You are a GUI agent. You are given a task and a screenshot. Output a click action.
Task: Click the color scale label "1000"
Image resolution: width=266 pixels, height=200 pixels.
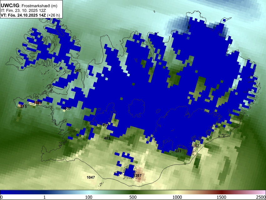coord(177,197)
